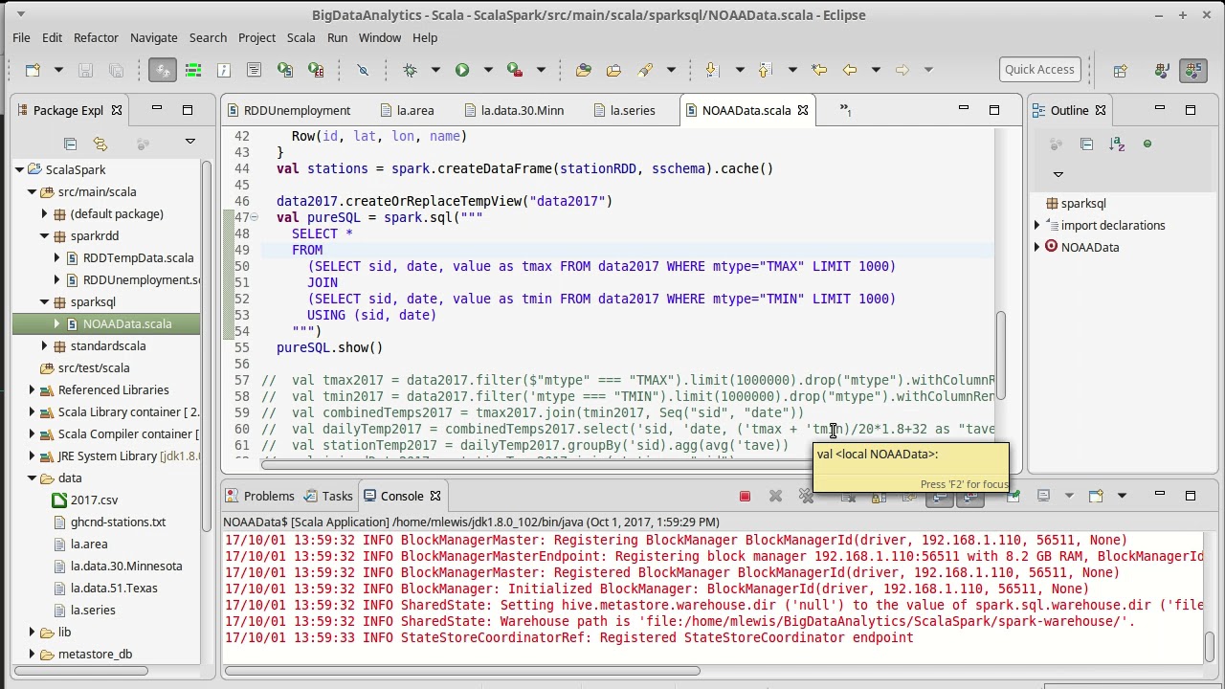This screenshot has width=1225, height=689.
Task: Select ghcnd-stations.txt in the data folder
Action: pos(118,522)
